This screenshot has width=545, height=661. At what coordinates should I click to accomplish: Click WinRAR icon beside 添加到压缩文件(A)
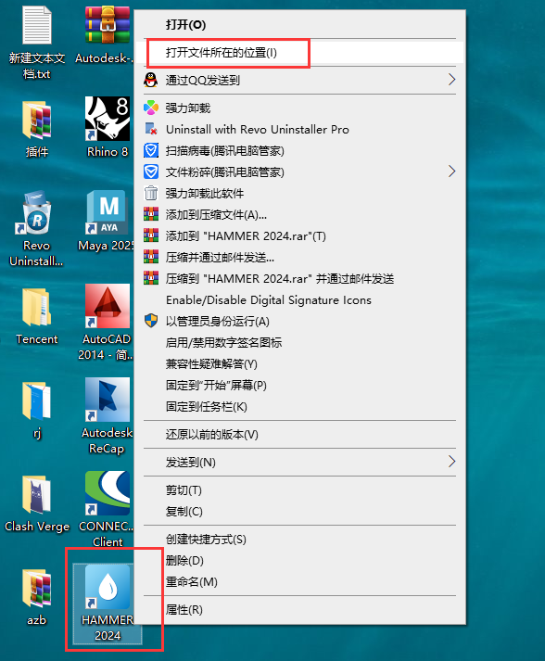(x=151, y=214)
